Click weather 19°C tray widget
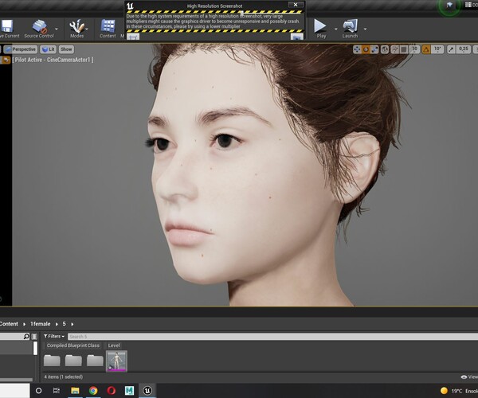 point(459,391)
